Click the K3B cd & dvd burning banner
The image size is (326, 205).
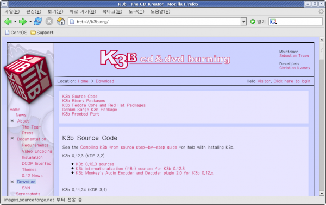point(165,59)
